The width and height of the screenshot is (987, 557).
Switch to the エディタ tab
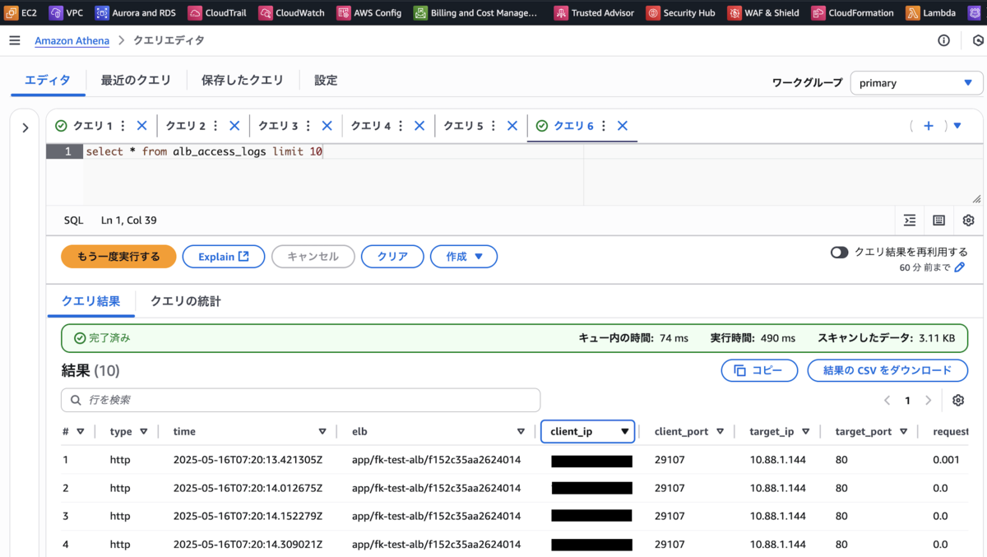(x=48, y=81)
